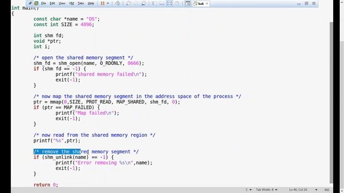Click the pin icon on the VMware toolbar
This screenshot has width=344, height=193.
click(30, 3)
